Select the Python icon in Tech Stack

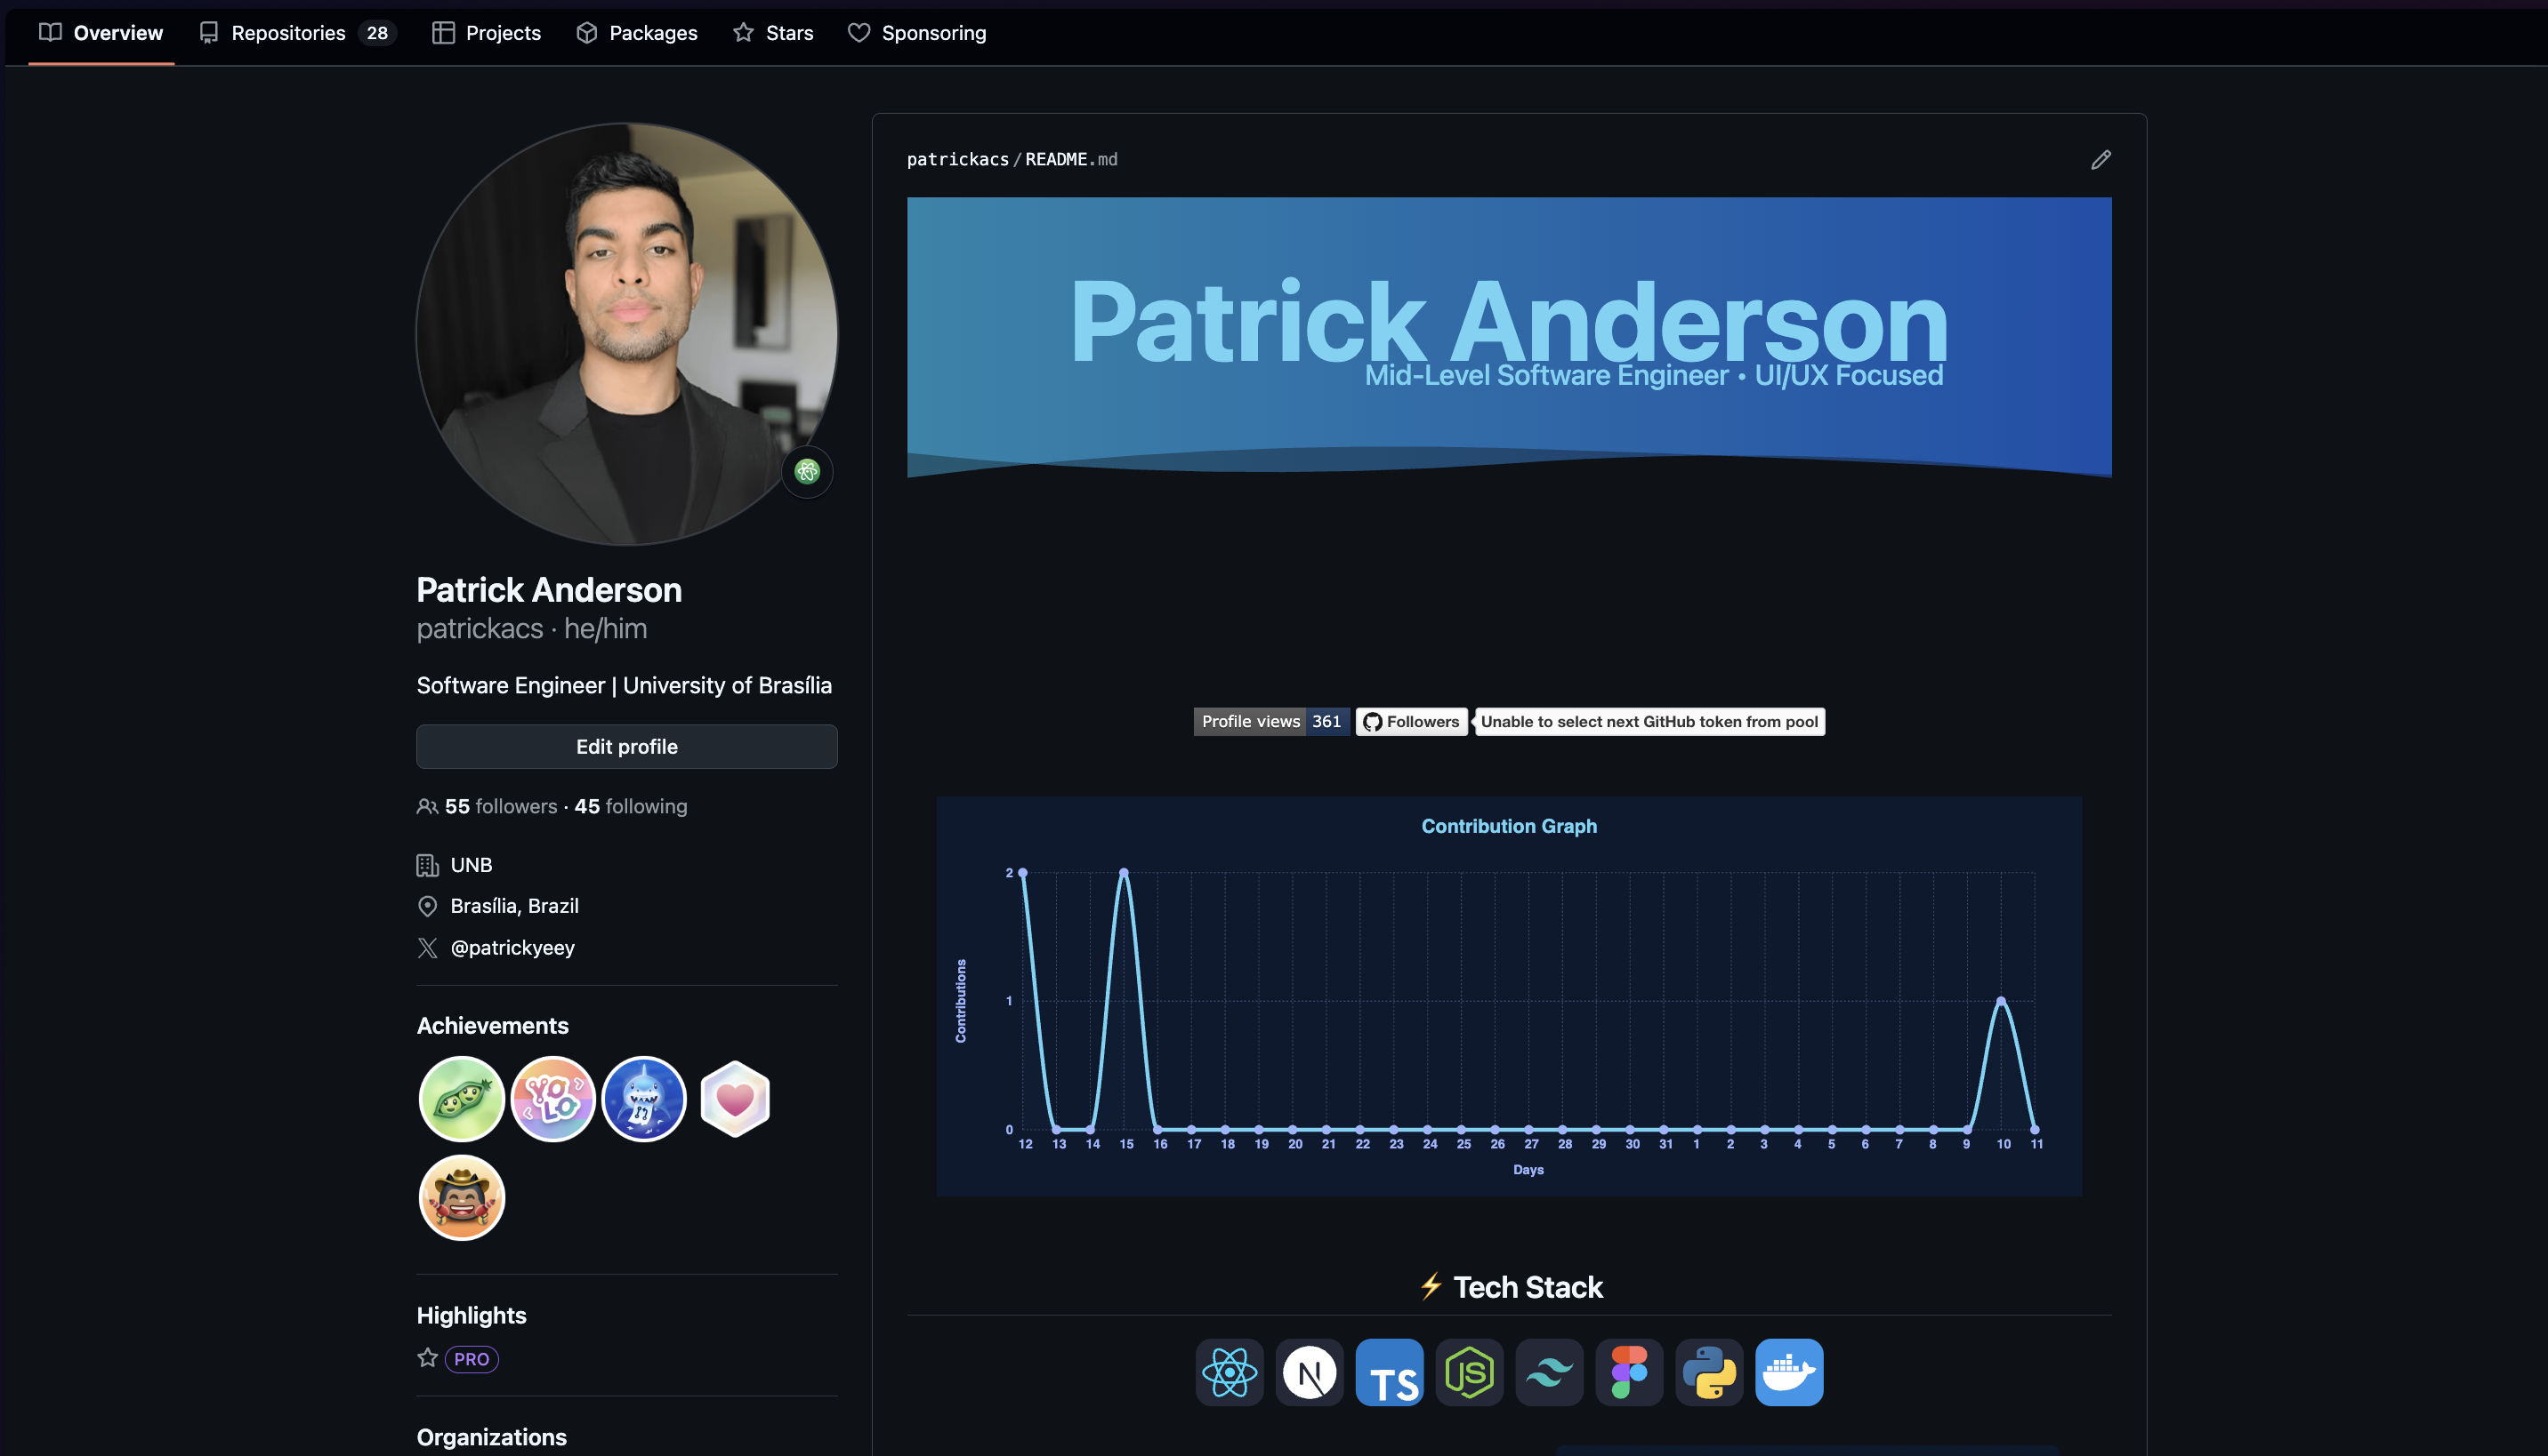click(1709, 1372)
